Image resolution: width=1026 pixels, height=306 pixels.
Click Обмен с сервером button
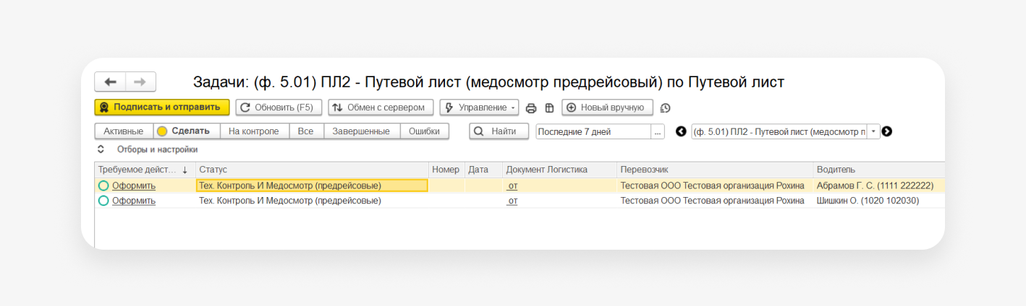(381, 108)
